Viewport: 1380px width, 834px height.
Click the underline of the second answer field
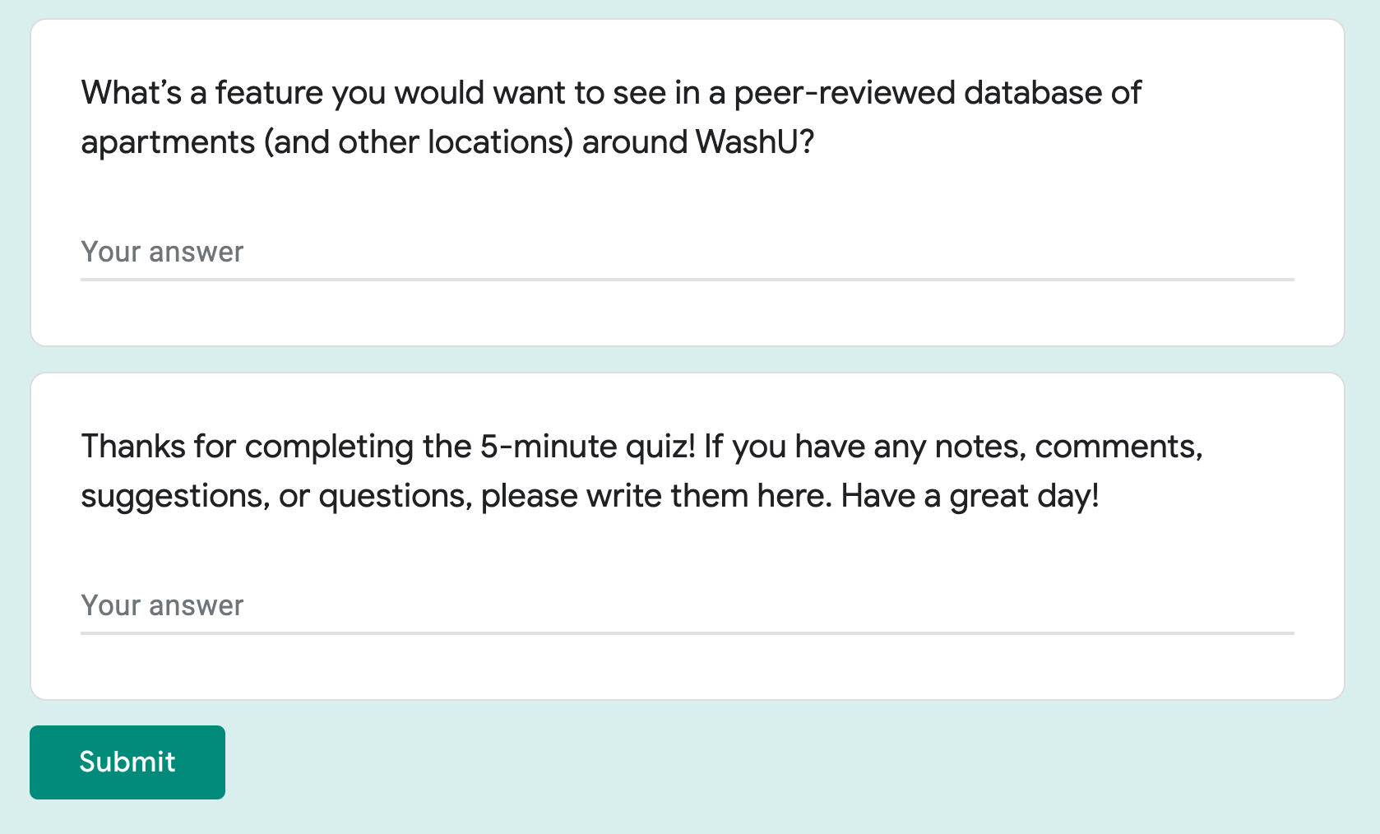688,633
